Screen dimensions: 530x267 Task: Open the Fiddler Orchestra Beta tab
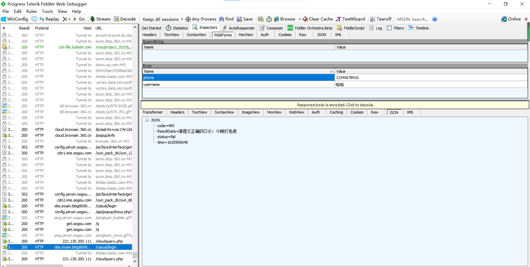[x=310, y=28]
